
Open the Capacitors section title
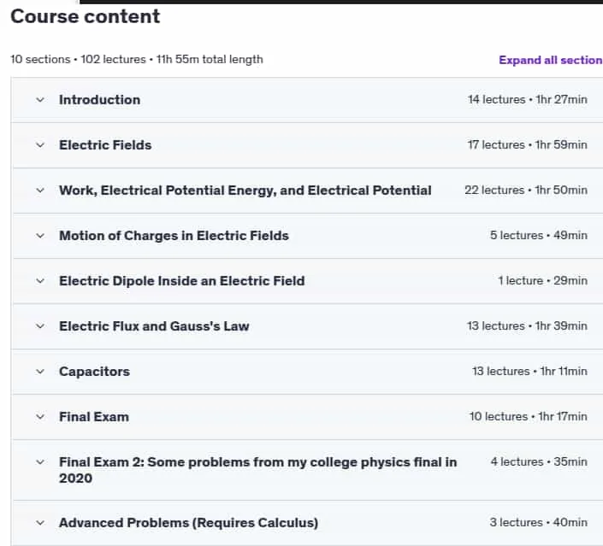point(95,372)
